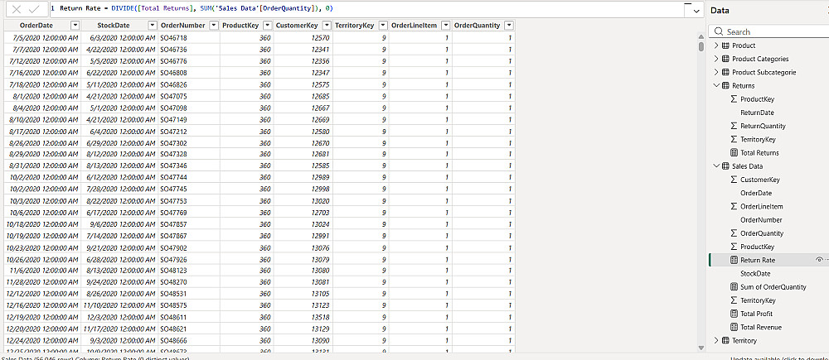Expand the formula bar with the chevron
This screenshot has width=829, height=360.
(696, 11)
